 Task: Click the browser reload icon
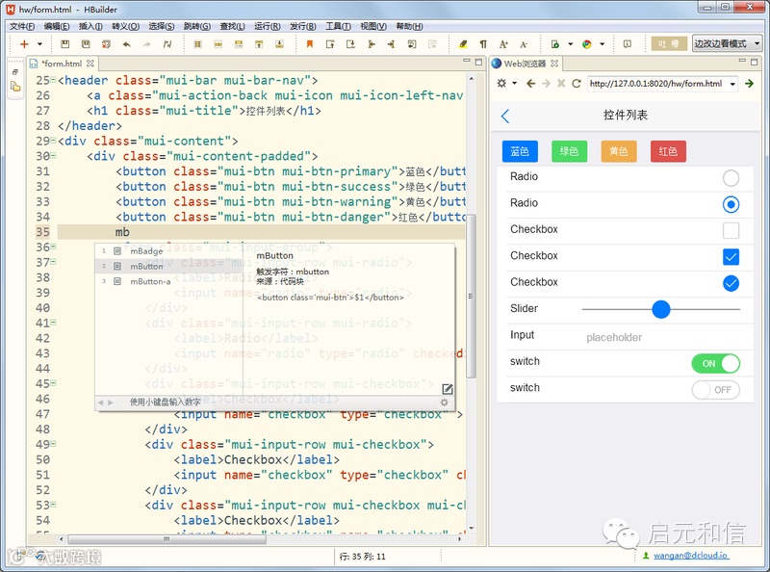(576, 84)
